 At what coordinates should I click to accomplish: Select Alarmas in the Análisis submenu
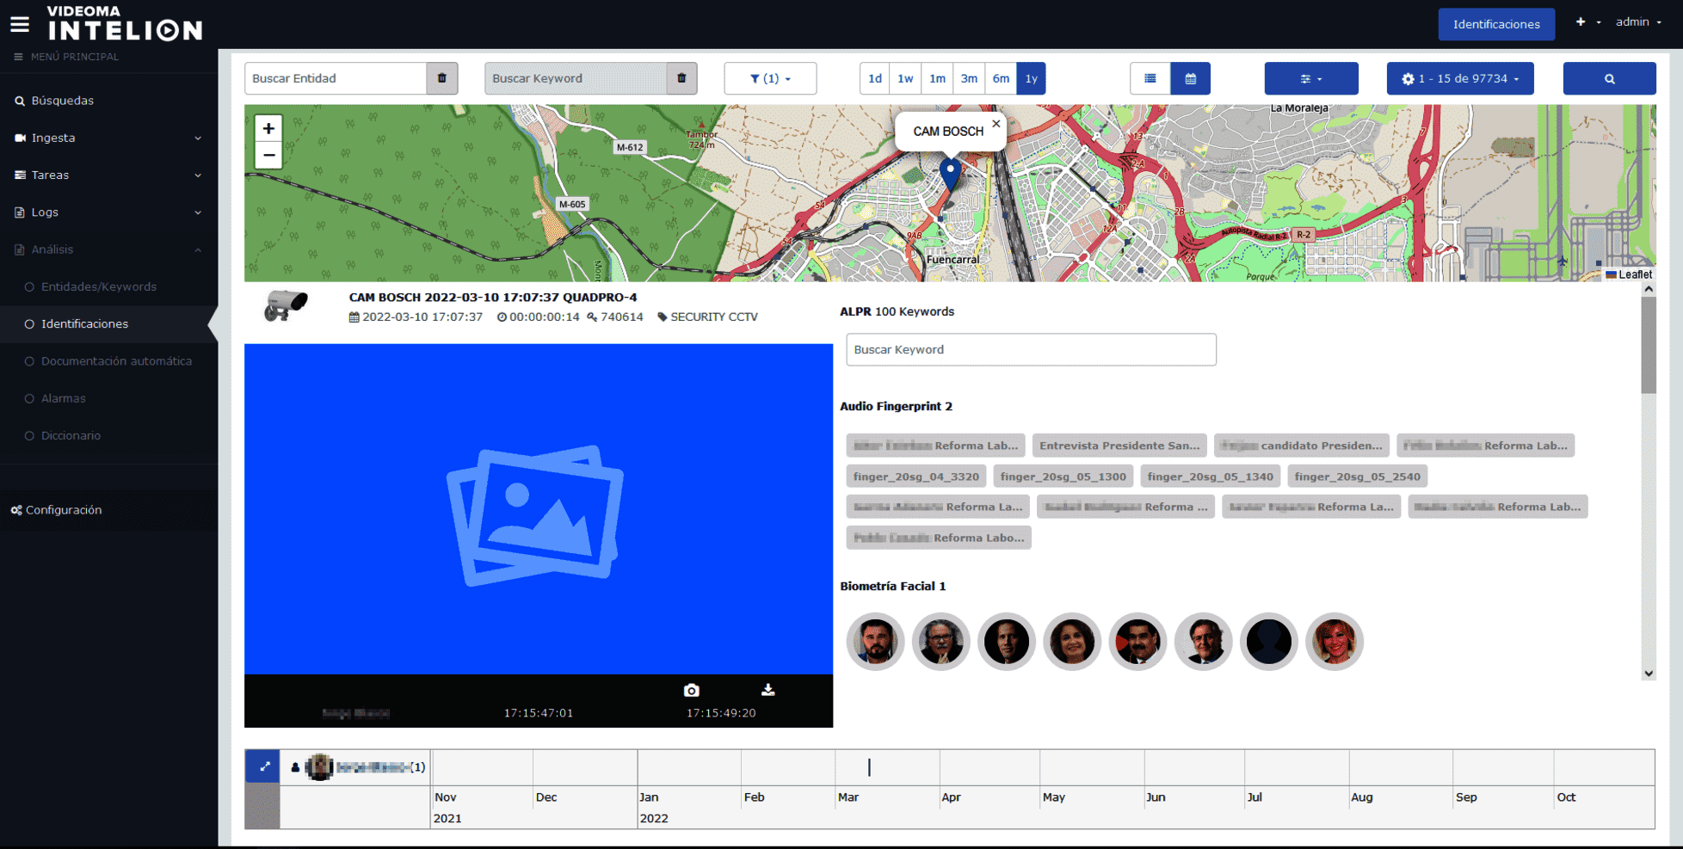click(x=64, y=398)
